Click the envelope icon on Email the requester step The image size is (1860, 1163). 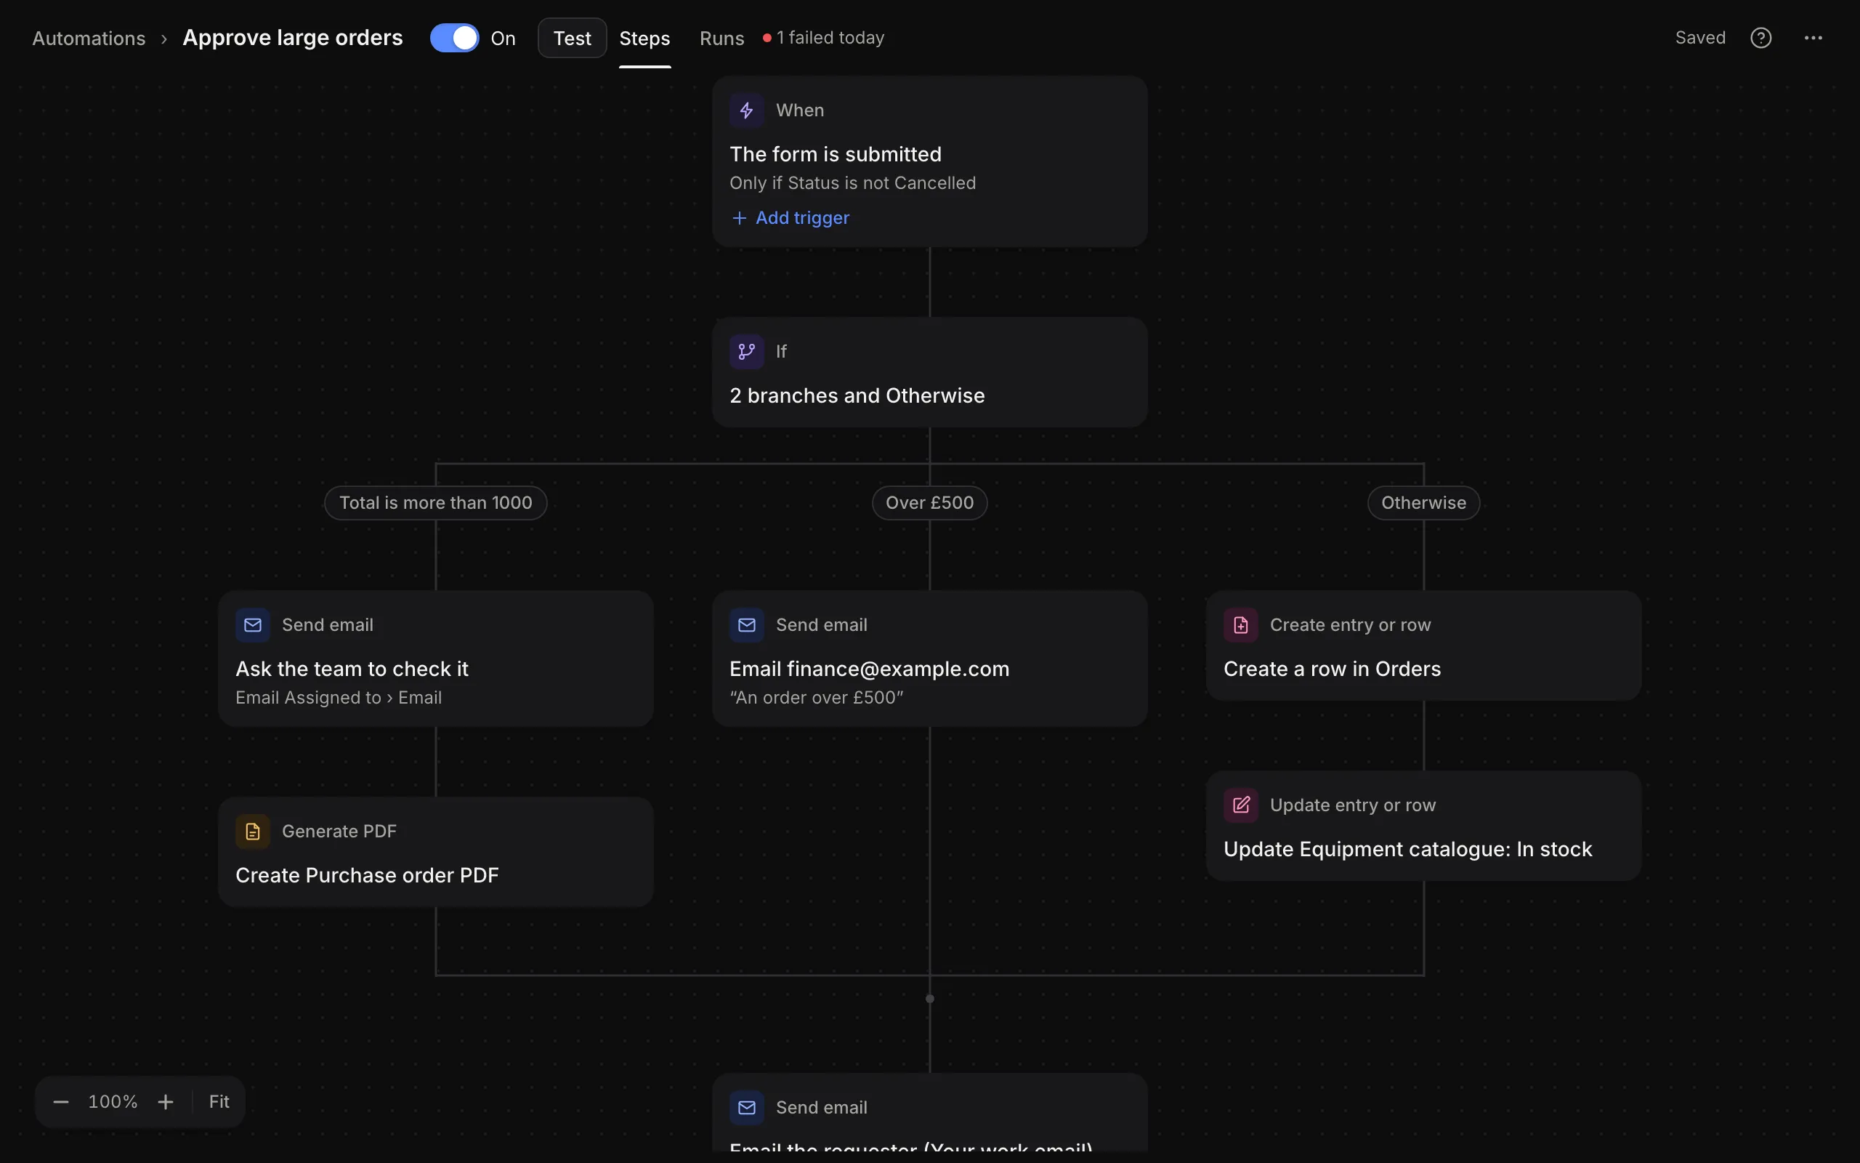(x=746, y=1107)
